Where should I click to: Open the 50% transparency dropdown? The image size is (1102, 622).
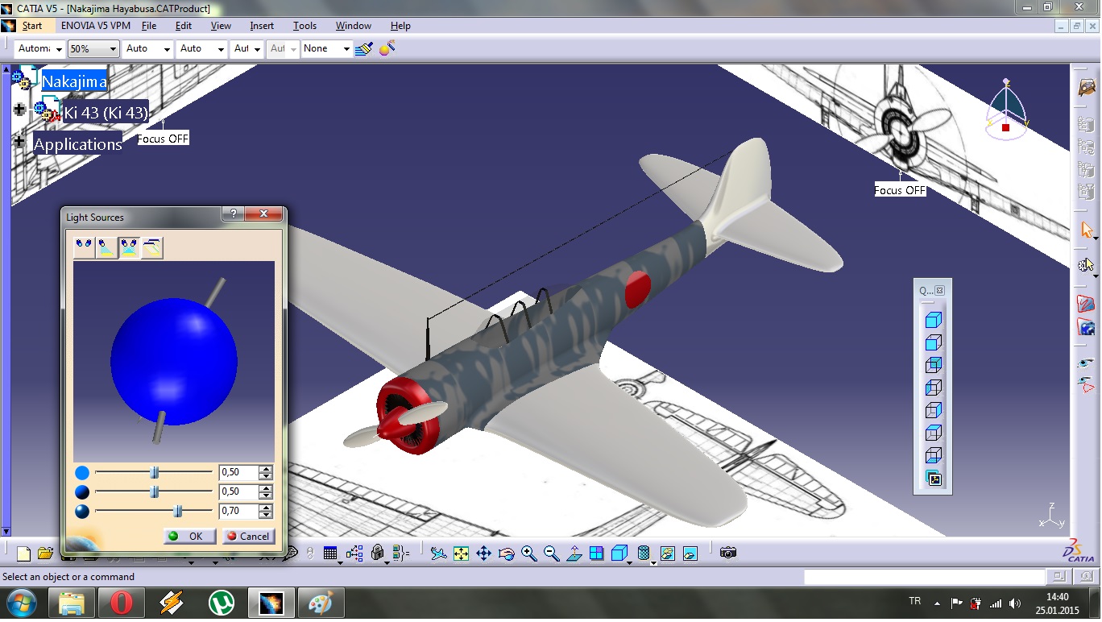click(x=93, y=49)
